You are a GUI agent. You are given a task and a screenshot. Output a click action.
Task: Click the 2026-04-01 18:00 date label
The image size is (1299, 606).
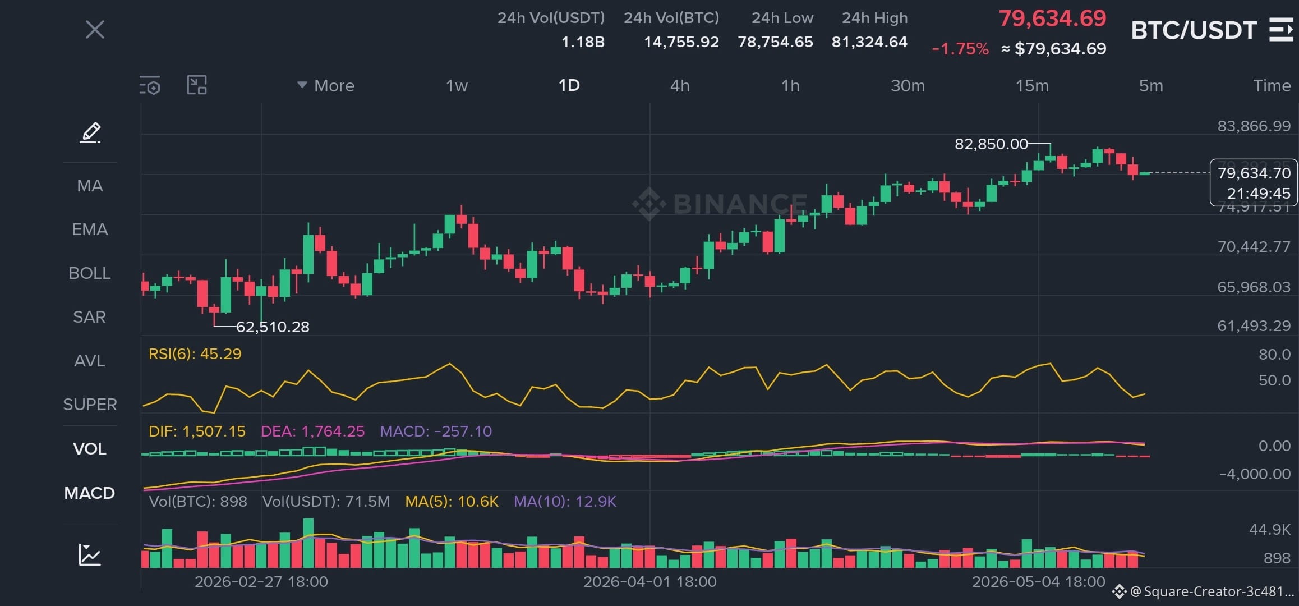coord(650,582)
